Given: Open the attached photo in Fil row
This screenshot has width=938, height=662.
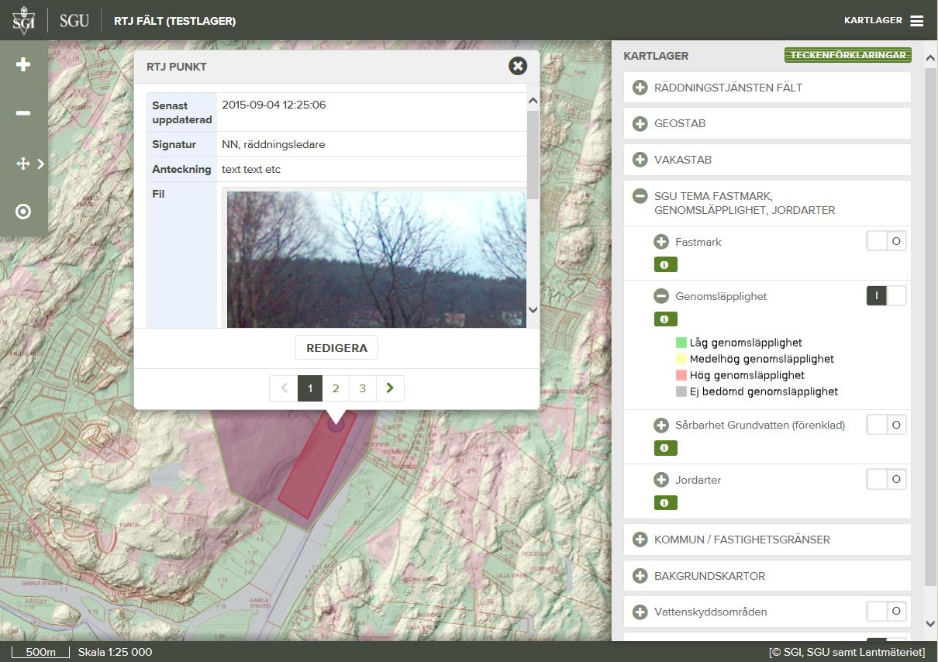Looking at the screenshot, I should click(376, 260).
